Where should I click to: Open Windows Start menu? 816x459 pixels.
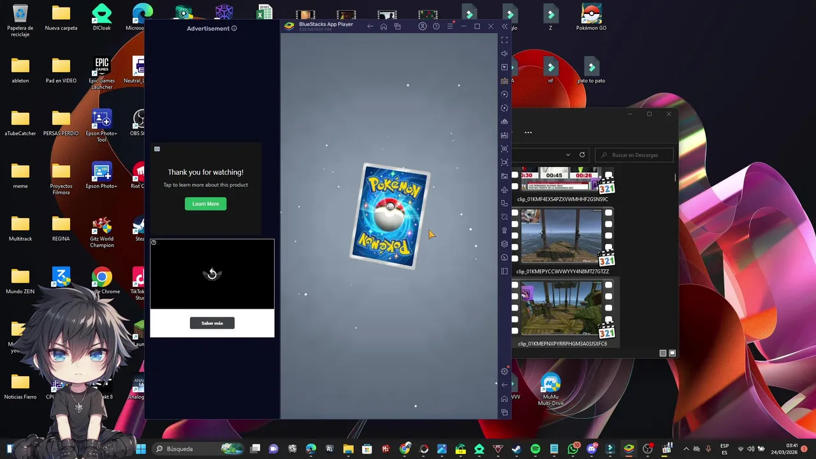tap(141, 449)
